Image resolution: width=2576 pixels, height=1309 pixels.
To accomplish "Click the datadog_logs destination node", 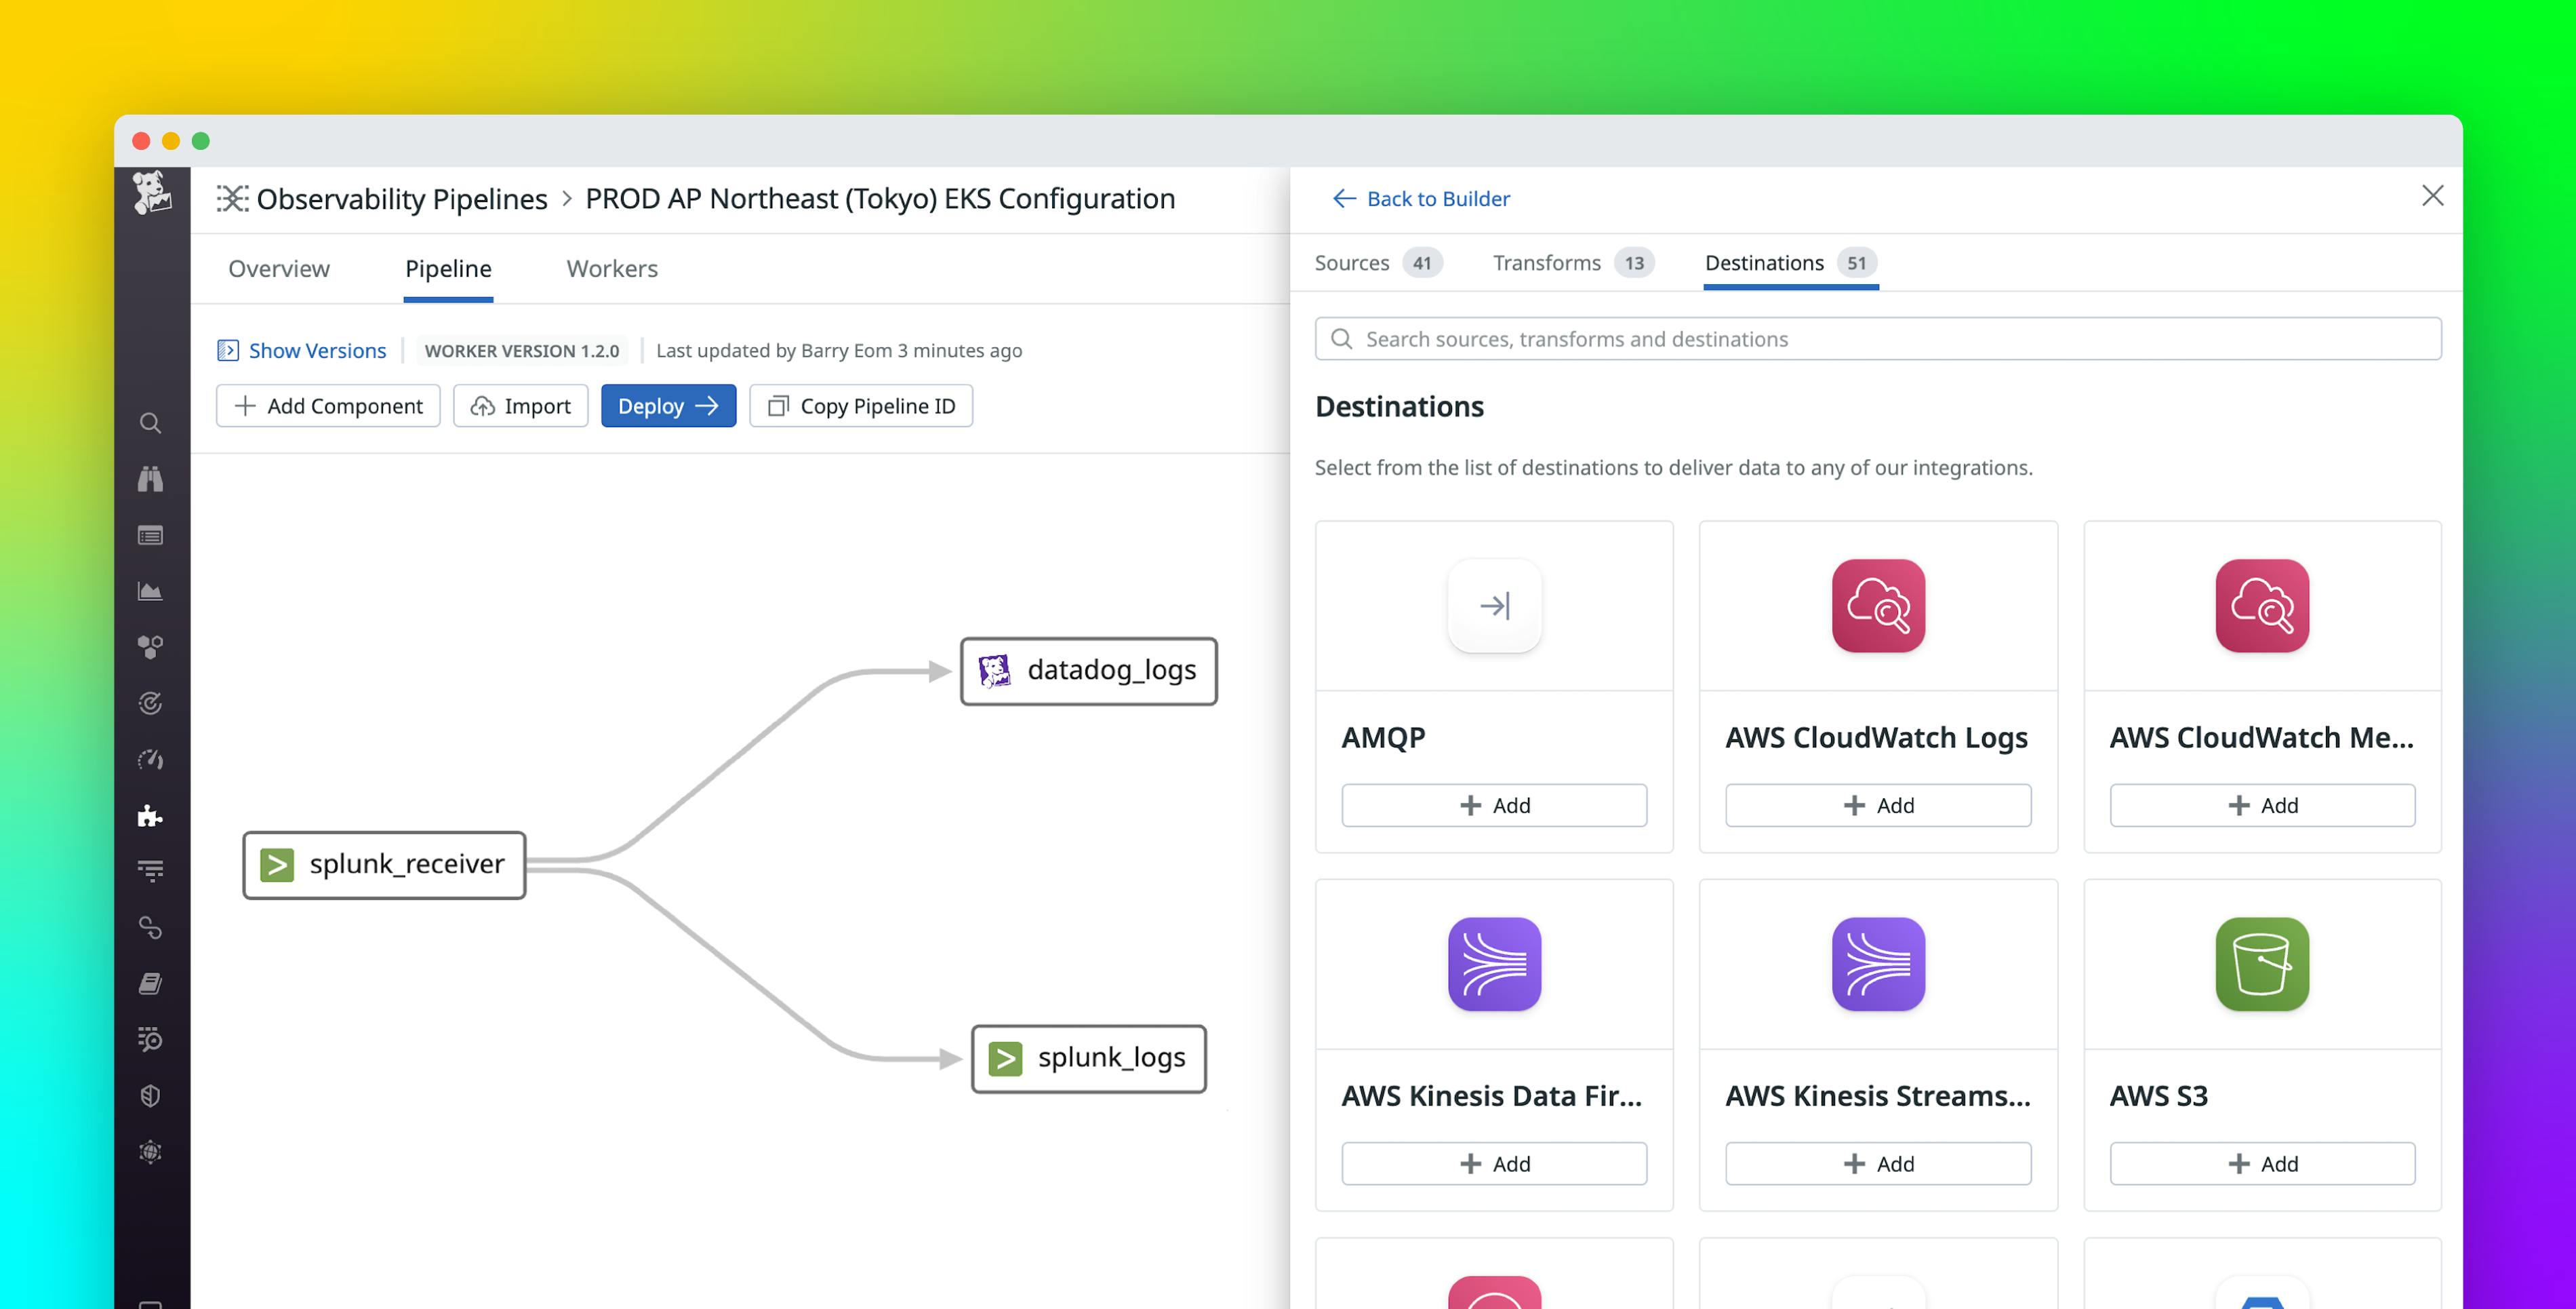I will [1088, 671].
